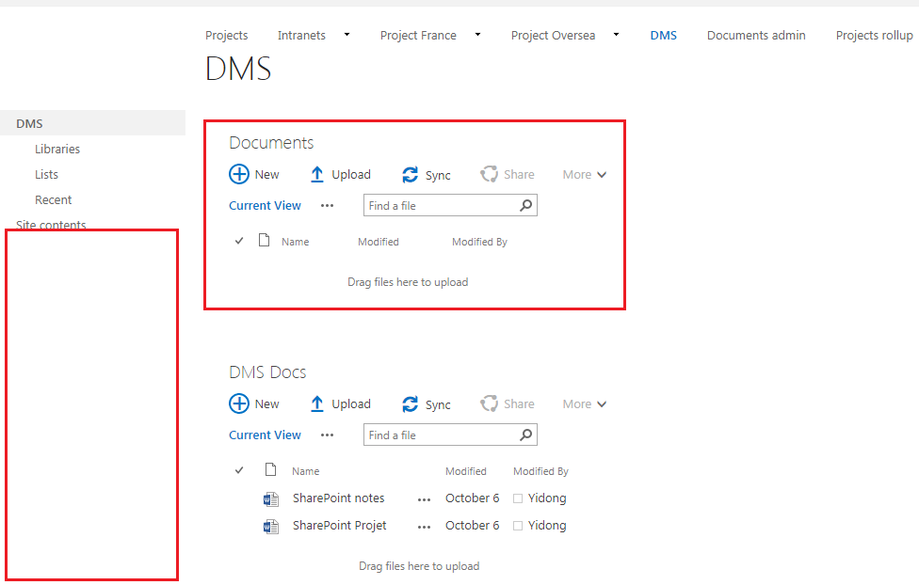Viewport: 919px width, 585px height.
Task: Click the search magnifier in Documents
Action: click(x=526, y=206)
